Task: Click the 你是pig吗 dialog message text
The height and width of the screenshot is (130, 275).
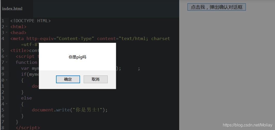Action: tap(77, 57)
